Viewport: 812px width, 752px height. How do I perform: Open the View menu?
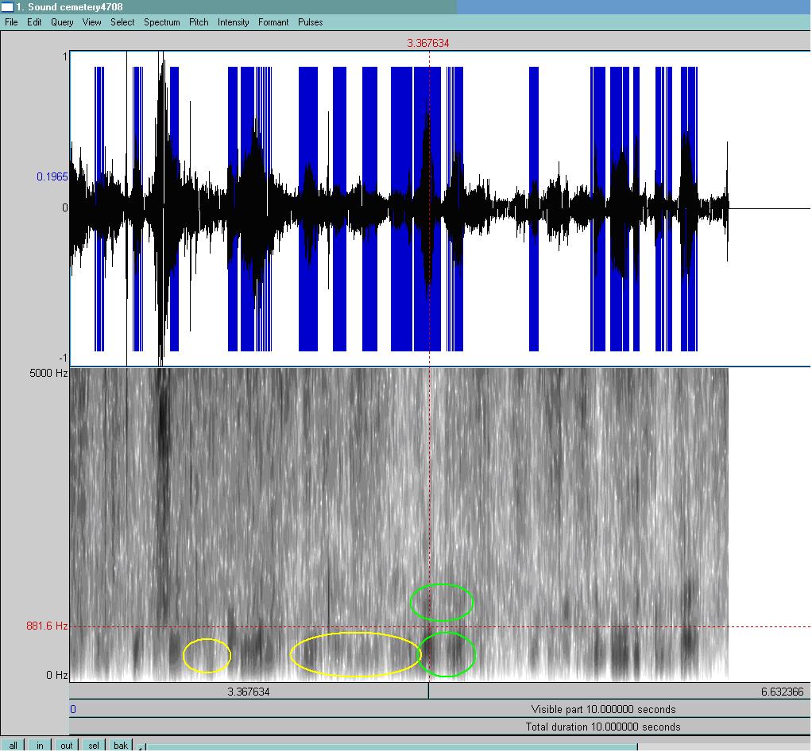click(92, 22)
